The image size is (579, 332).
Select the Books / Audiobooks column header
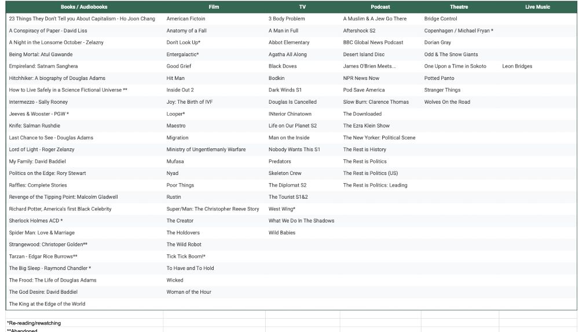pos(84,6)
